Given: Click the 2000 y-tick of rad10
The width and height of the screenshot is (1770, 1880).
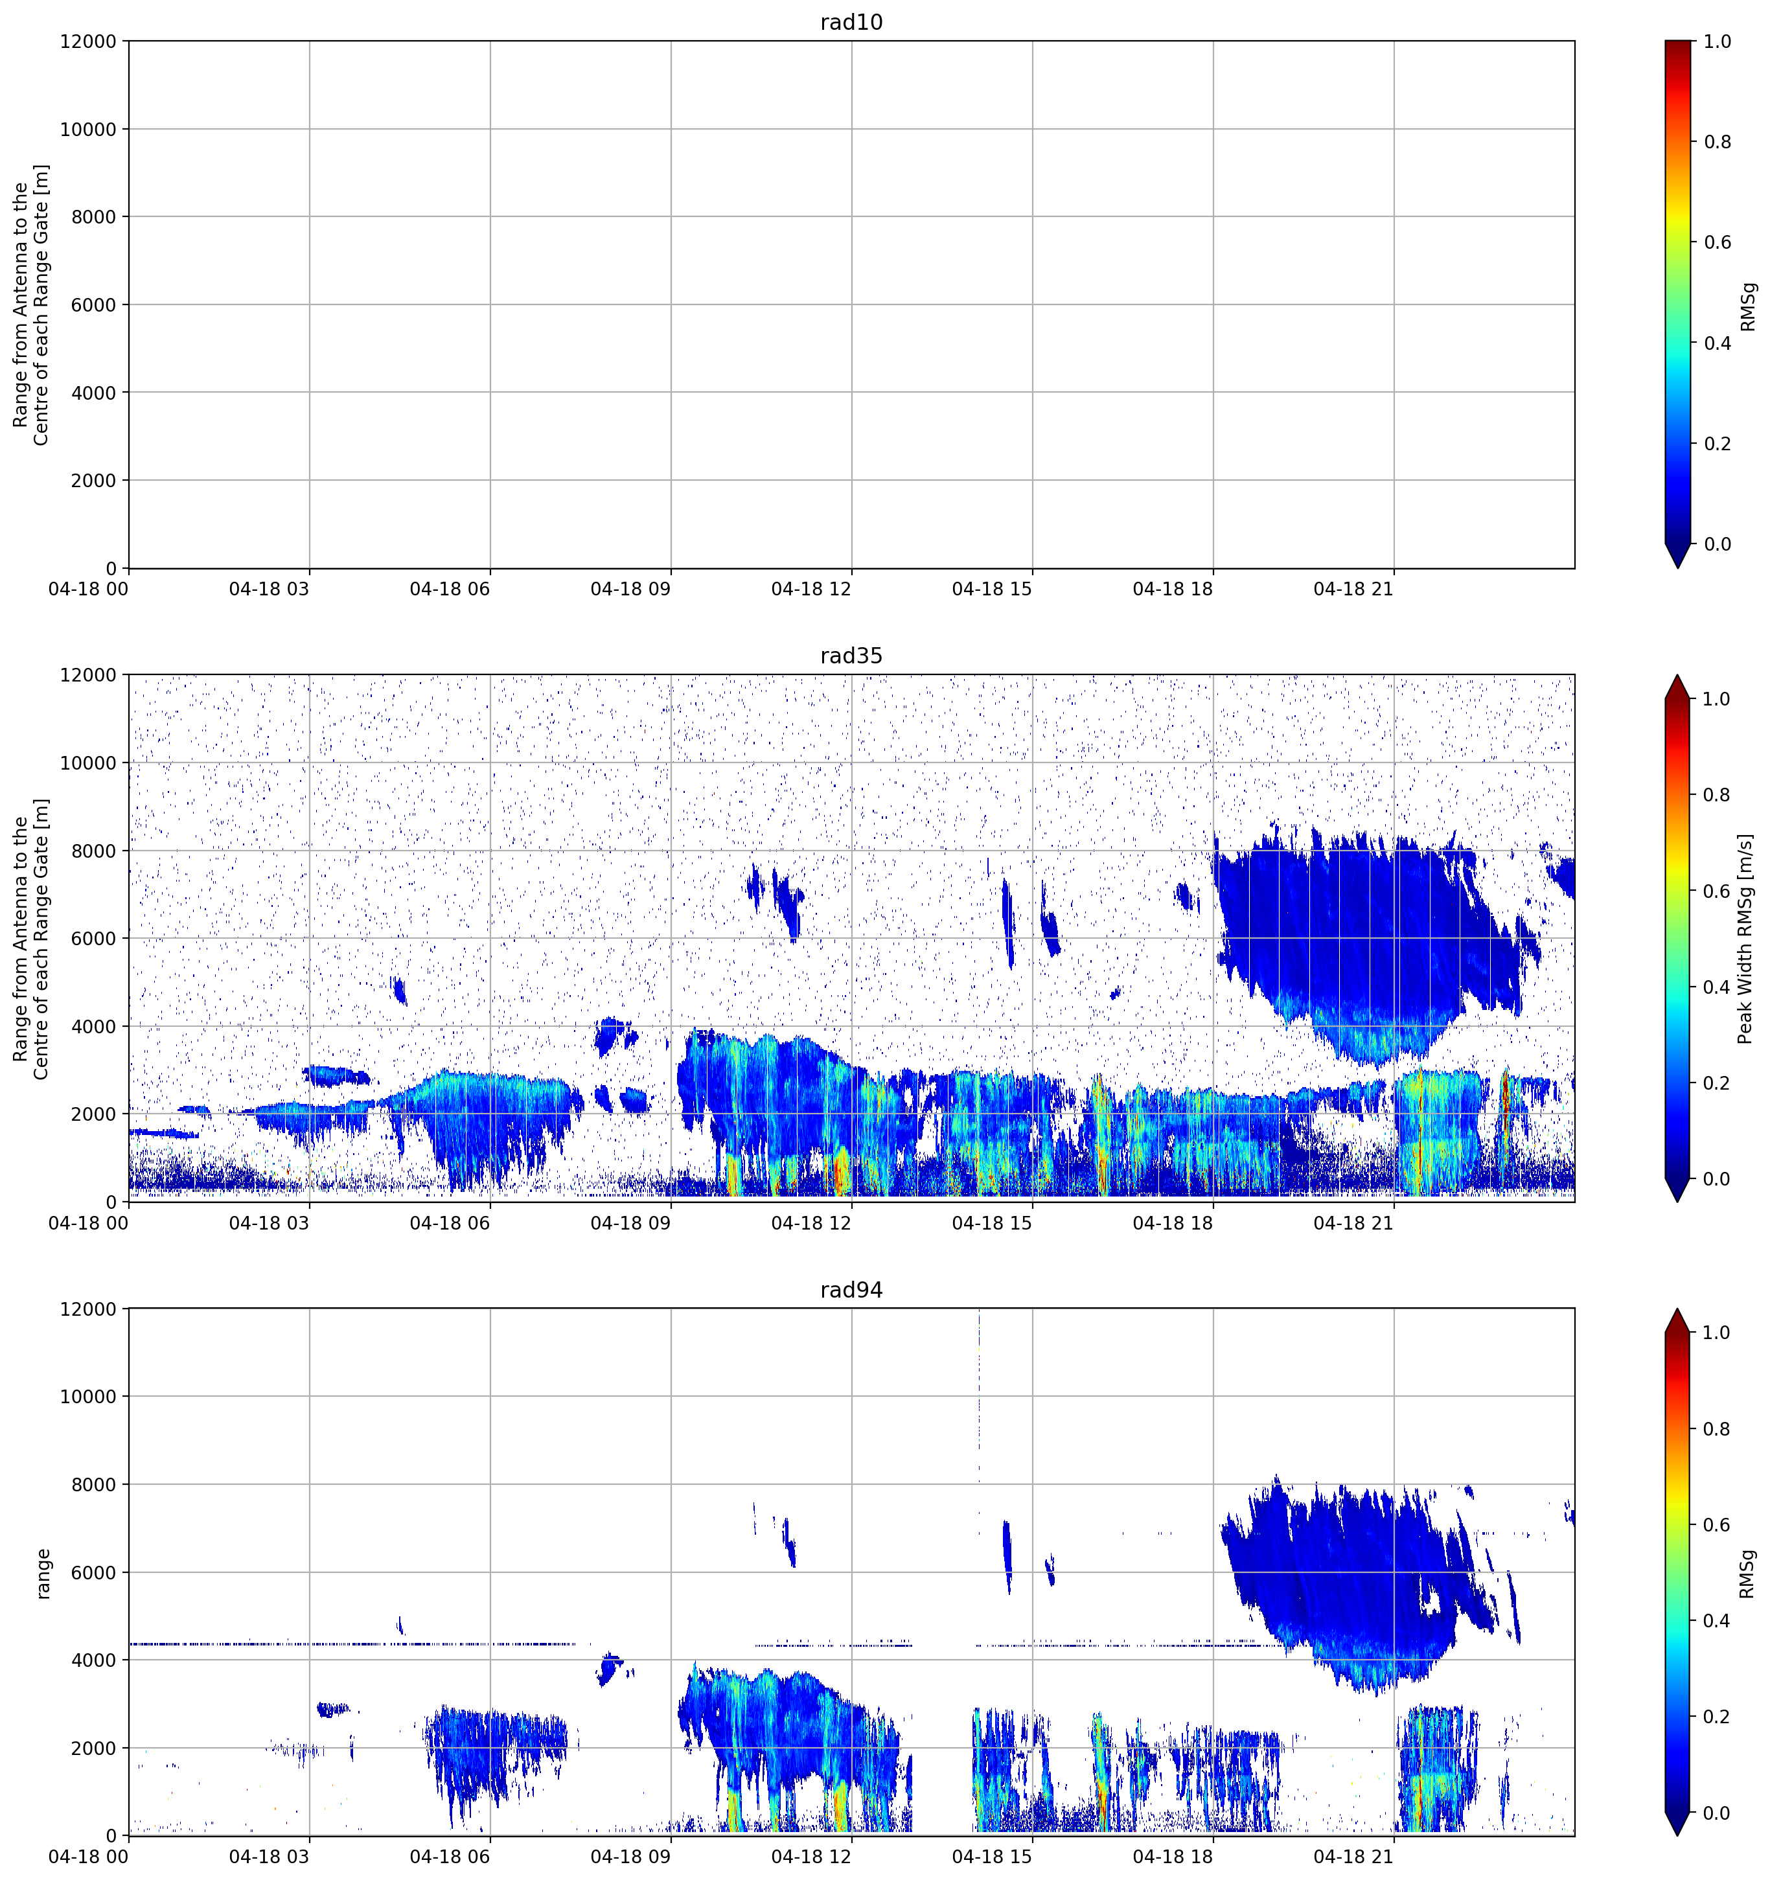Looking at the screenshot, I should (x=93, y=481).
